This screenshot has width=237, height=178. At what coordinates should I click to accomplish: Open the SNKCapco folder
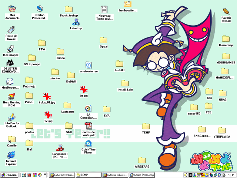(202, 130)
